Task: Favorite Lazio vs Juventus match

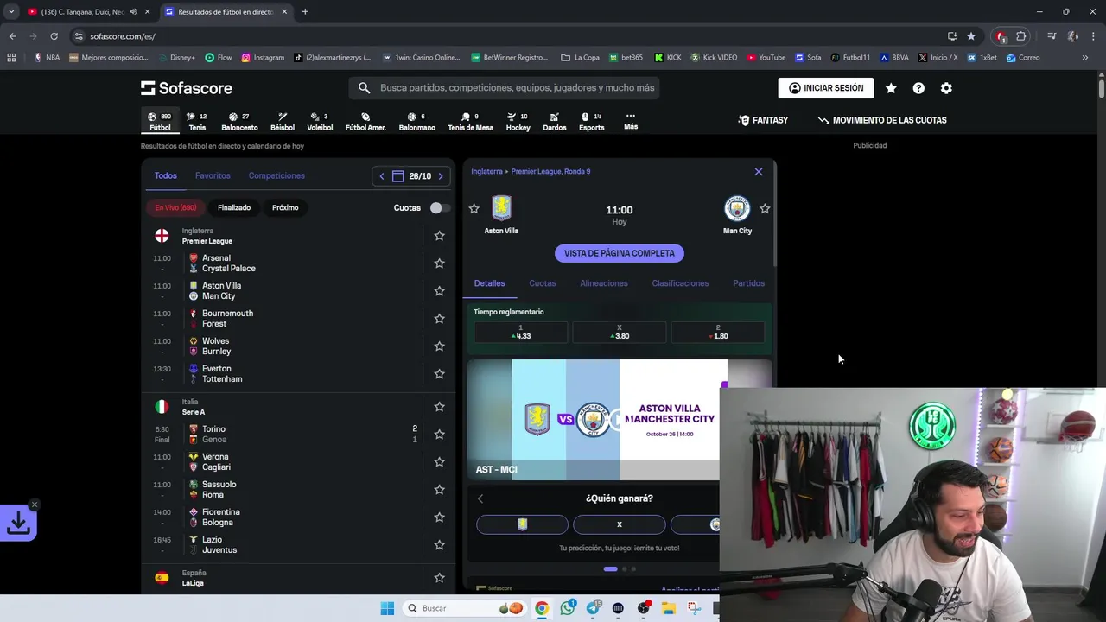Action: point(439,545)
